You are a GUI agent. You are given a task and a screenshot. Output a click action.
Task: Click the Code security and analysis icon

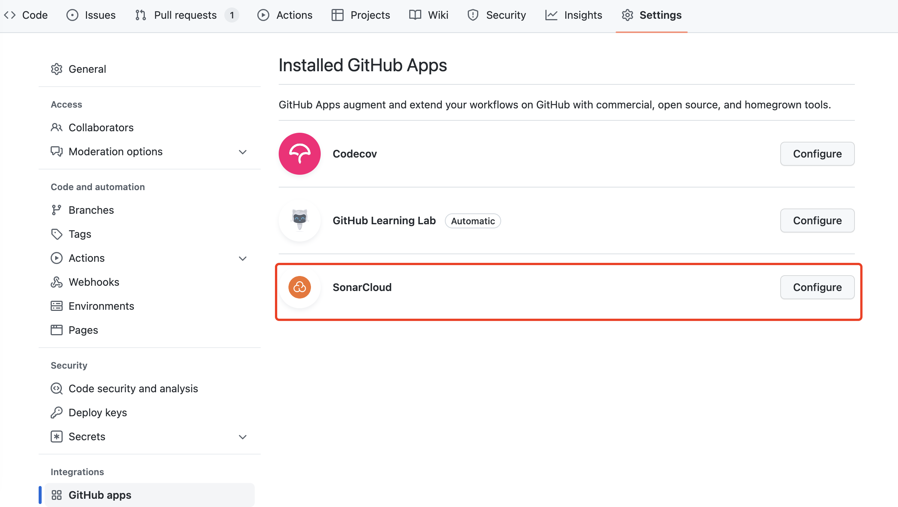56,388
